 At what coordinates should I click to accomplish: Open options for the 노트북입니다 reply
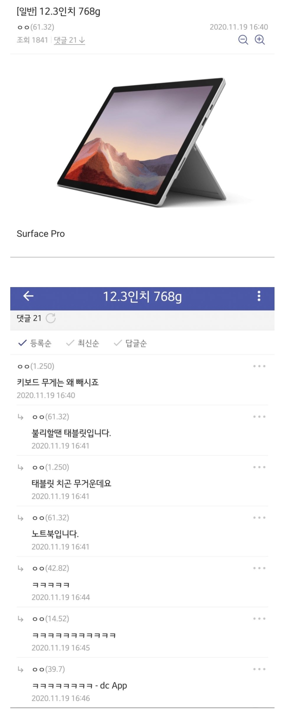(x=259, y=518)
